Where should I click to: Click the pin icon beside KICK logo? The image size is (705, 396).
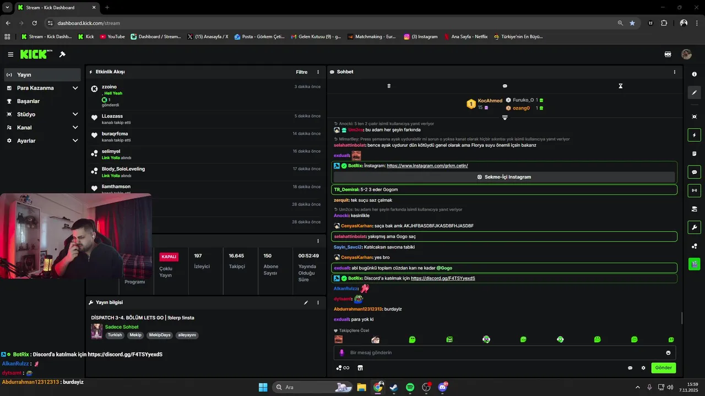(x=62, y=54)
